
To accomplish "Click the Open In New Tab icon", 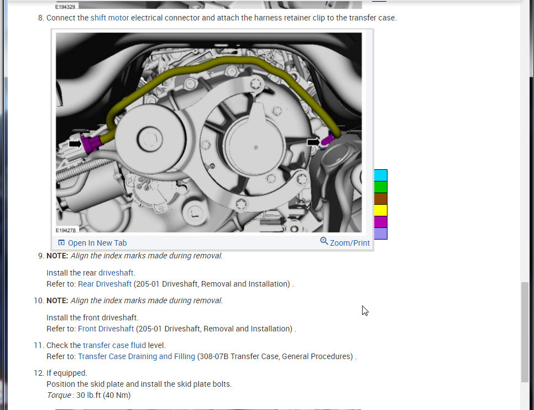I will point(61,243).
